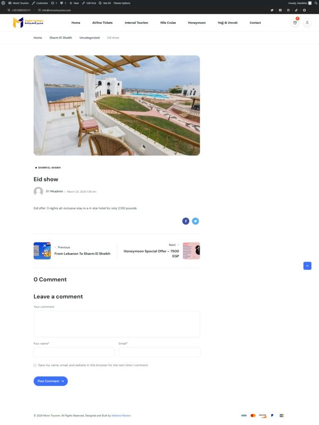Click the scroll-to-top arrow button
319x425 pixels.
pyautogui.click(x=307, y=266)
